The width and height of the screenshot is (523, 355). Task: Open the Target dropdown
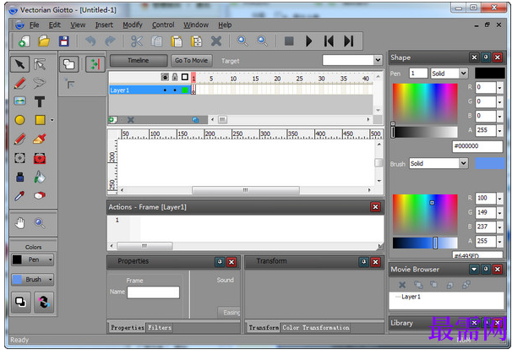(x=378, y=61)
